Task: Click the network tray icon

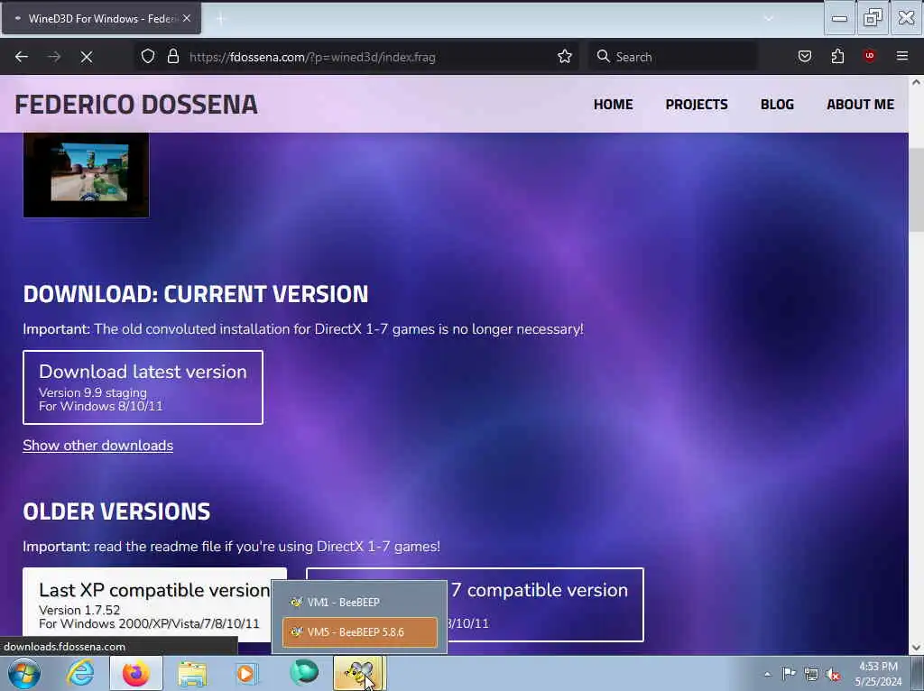Action: (811, 674)
